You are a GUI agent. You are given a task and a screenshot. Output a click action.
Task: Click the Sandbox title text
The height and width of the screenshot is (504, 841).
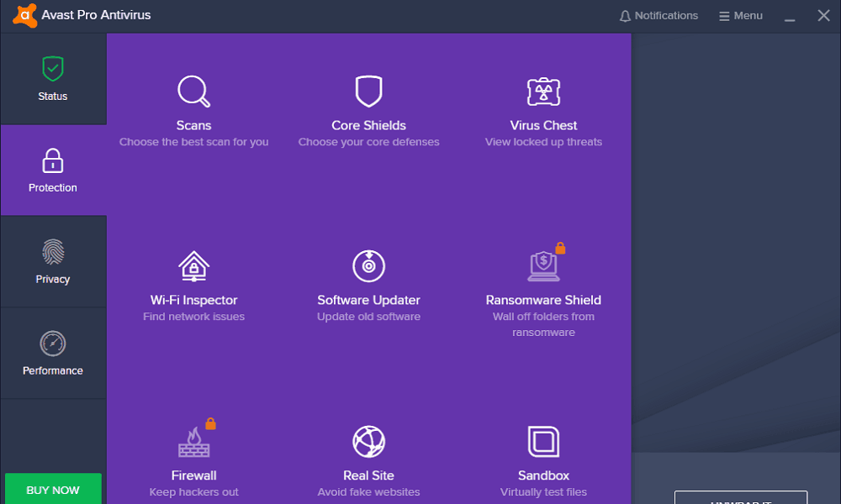tap(543, 475)
